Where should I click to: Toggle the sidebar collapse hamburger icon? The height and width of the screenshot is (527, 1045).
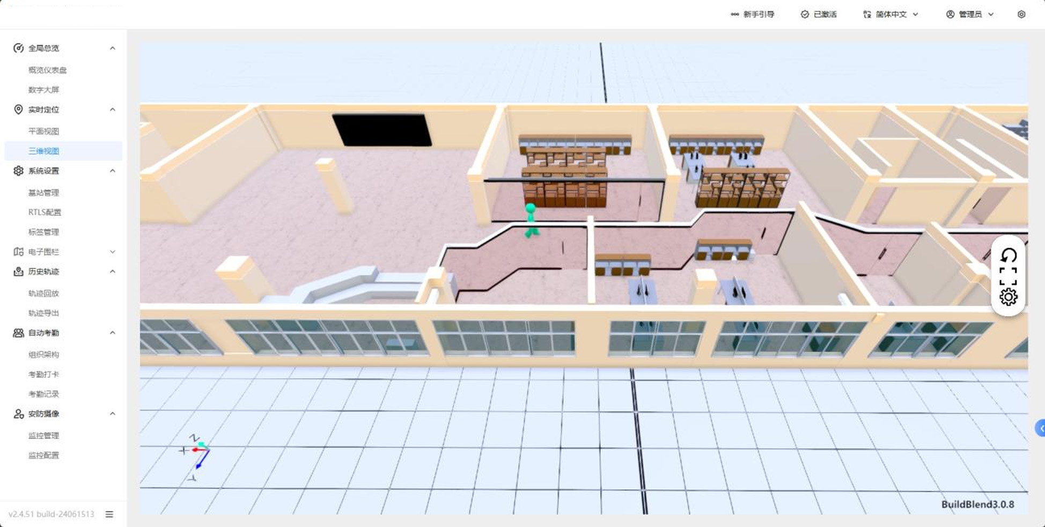point(109,514)
